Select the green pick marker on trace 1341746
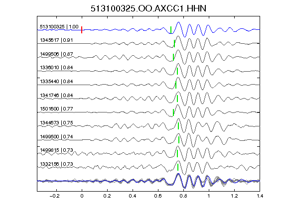Viewport: 287px width, 215px height. click(177, 99)
